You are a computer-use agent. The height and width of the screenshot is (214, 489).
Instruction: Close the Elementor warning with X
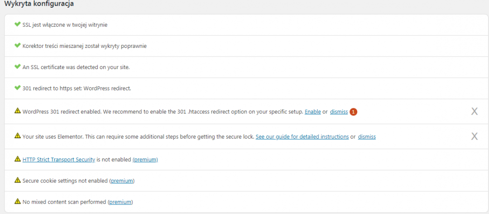coord(475,136)
